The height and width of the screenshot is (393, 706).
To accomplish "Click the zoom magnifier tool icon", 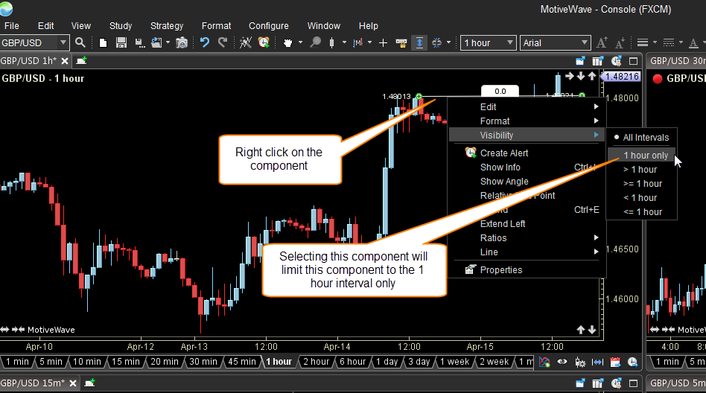I will 316,42.
